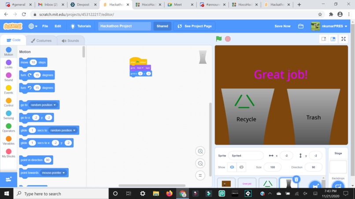Click Save Now

point(282,26)
